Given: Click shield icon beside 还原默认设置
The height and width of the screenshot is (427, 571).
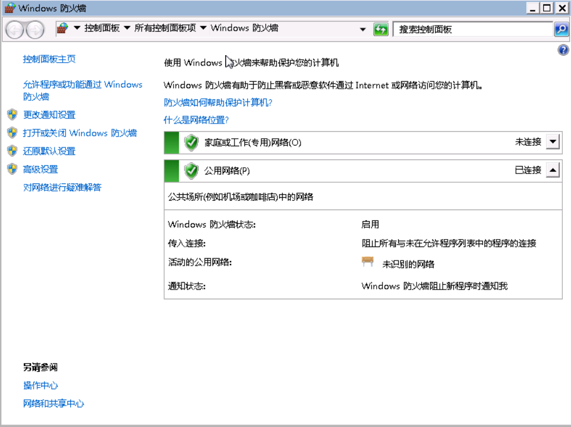Looking at the screenshot, I should point(12,151).
